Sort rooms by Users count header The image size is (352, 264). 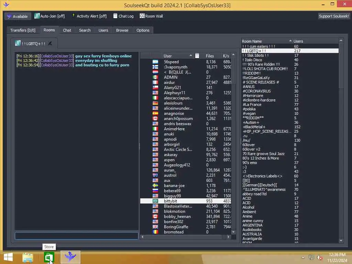coord(316,41)
